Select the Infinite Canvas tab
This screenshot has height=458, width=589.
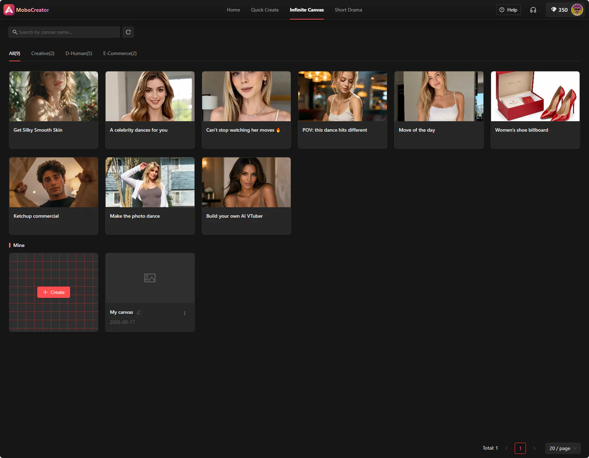coord(307,10)
